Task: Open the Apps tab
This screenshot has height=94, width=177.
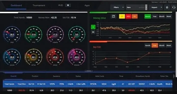Action: coord(87,5)
